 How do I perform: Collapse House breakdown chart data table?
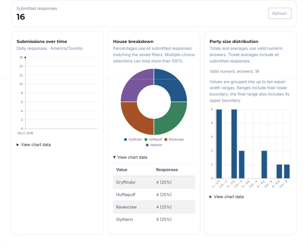pyautogui.click(x=130, y=157)
